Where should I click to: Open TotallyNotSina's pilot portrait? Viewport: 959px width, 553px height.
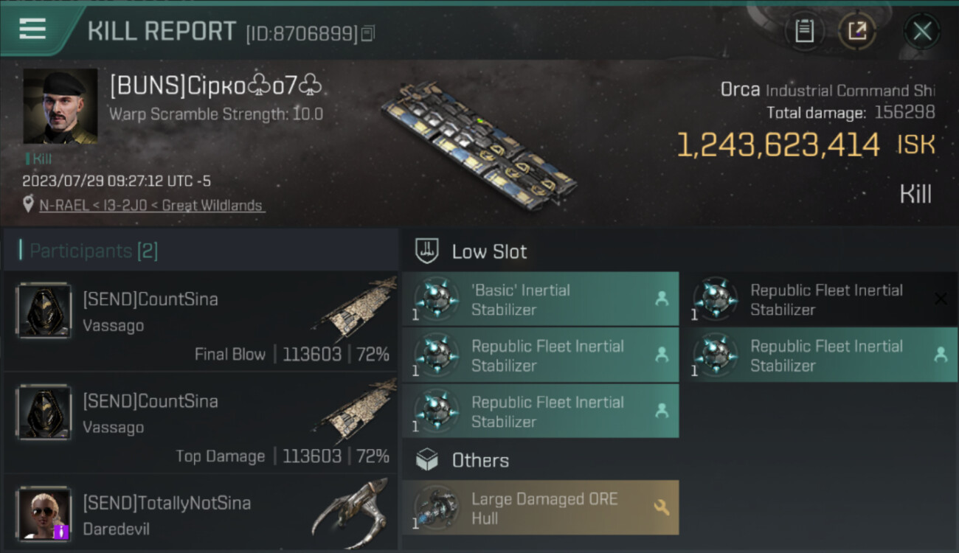pos(44,513)
